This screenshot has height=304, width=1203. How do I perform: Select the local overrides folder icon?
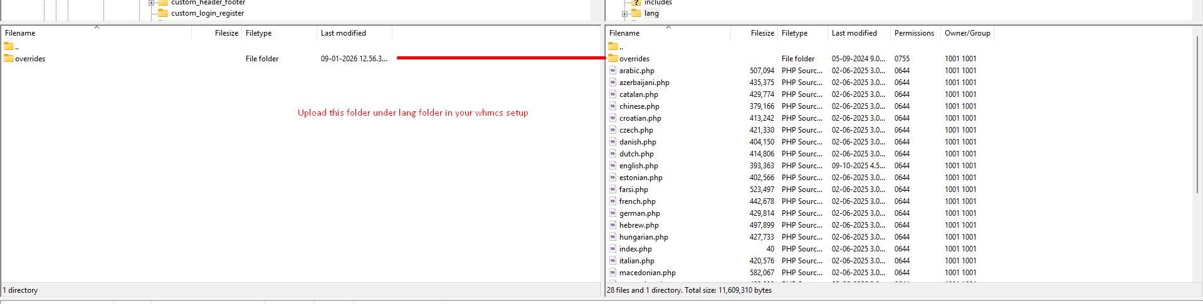[9, 58]
